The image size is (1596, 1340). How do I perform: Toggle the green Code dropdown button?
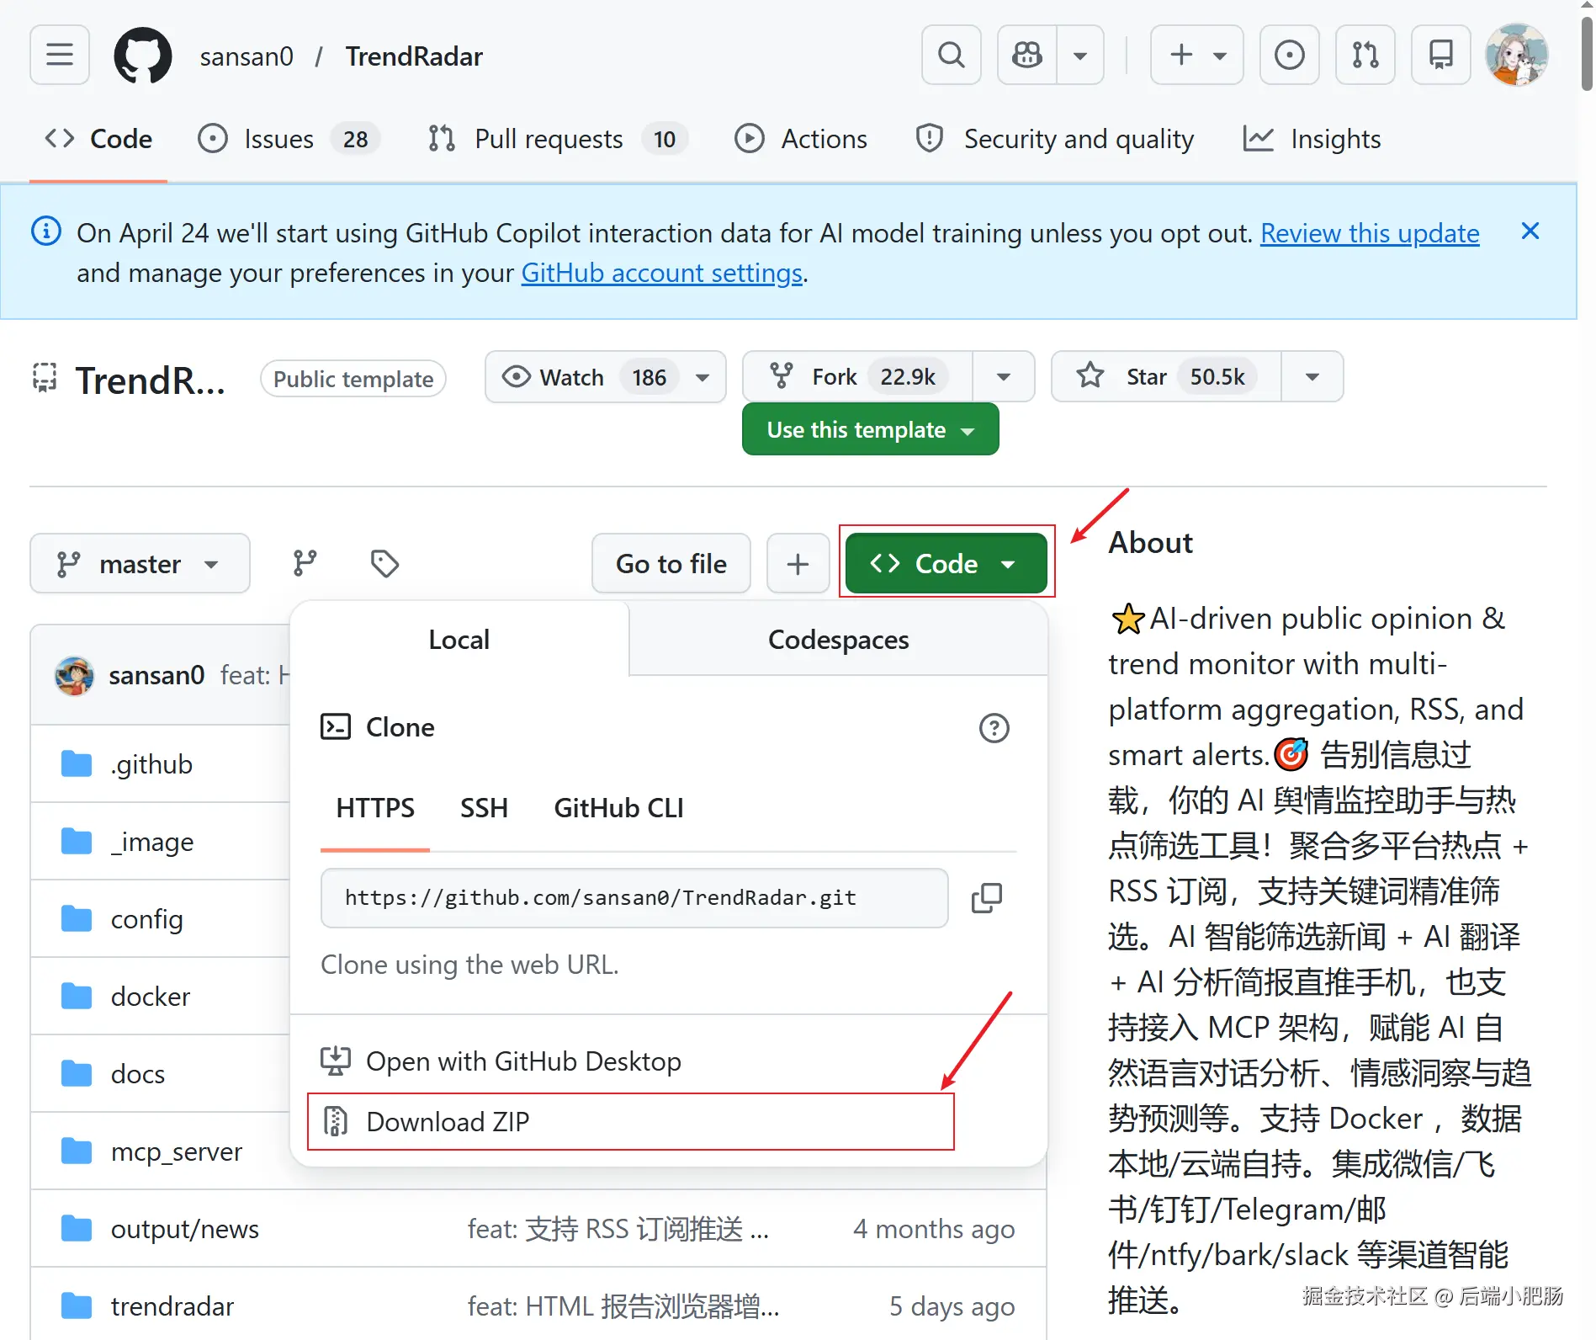pyautogui.click(x=946, y=563)
